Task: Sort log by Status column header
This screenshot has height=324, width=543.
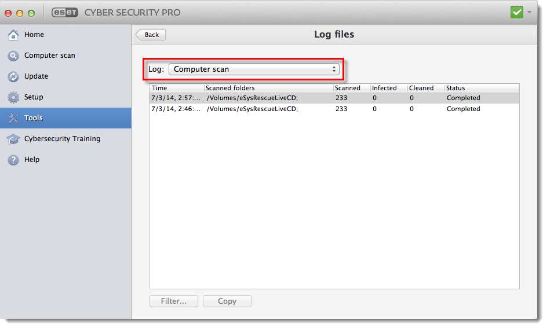Action: tap(481, 88)
